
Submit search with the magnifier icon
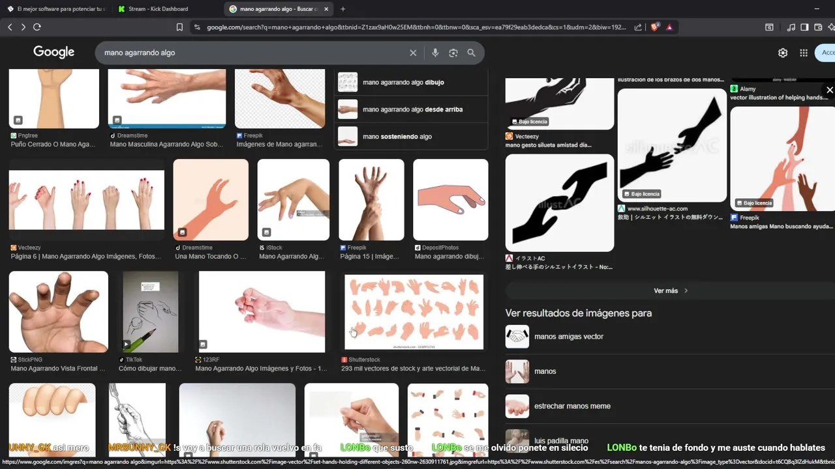[x=471, y=53]
